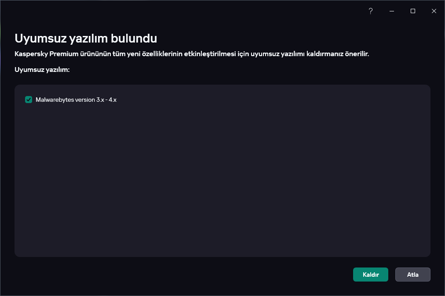
Task: Minimize the Kaspersky installer window
Action: pos(392,11)
